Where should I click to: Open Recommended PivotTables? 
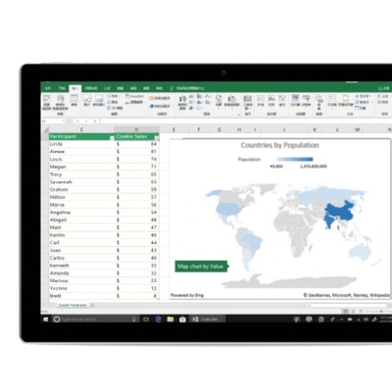pyautogui.click(x=61, y=102)
